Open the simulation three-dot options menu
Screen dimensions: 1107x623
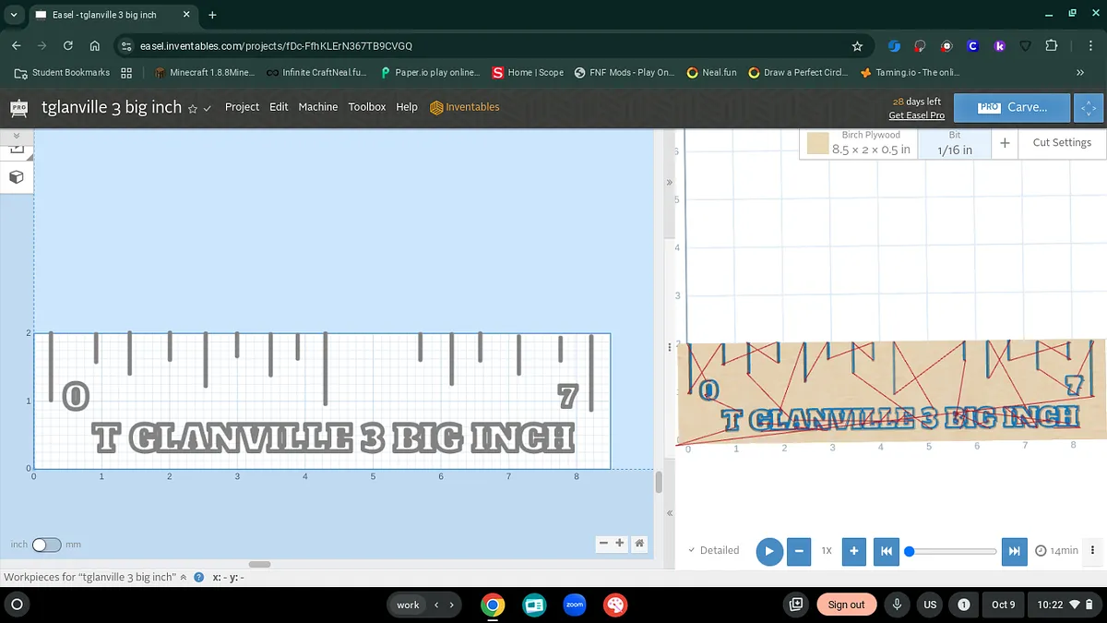coord(1093,550)
